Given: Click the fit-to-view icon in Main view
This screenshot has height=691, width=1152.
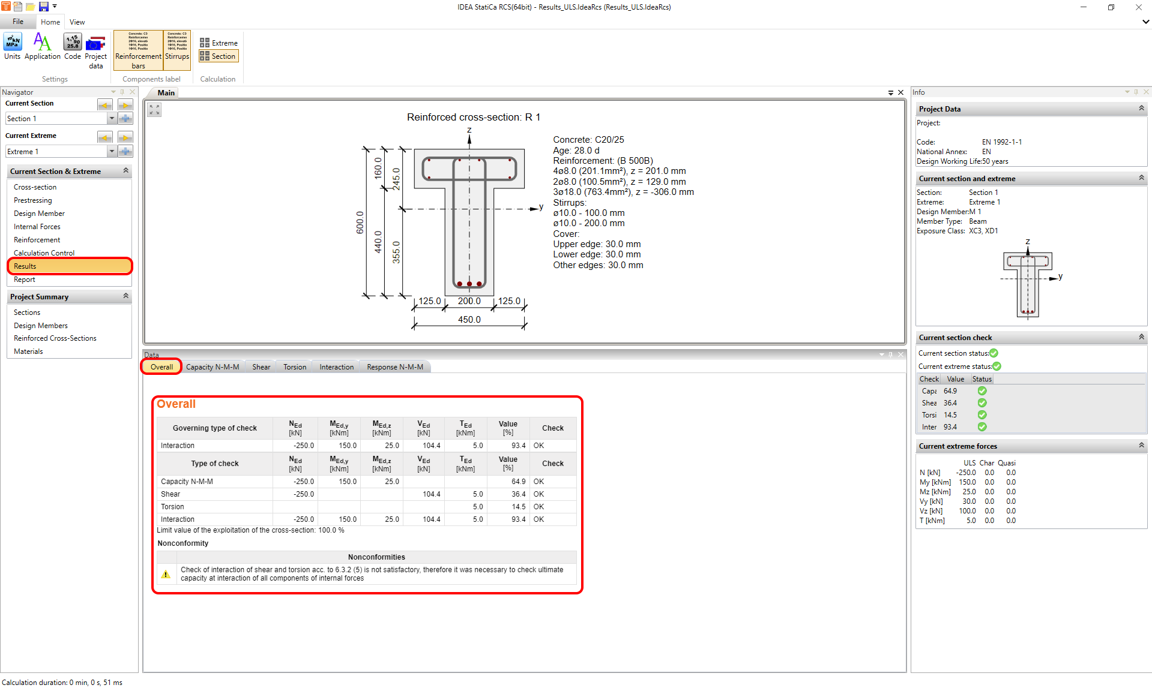Looking at the screenshot, I should click(x=154, y=110).
